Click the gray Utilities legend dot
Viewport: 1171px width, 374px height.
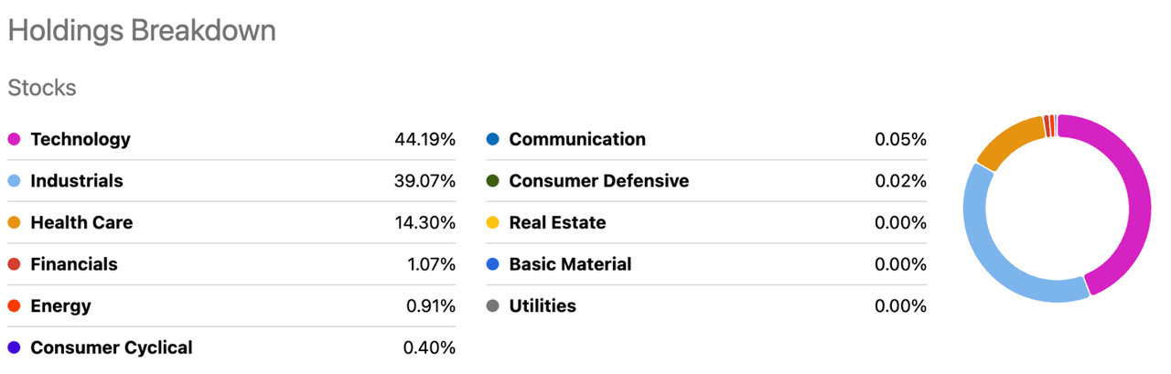[493, 306]
